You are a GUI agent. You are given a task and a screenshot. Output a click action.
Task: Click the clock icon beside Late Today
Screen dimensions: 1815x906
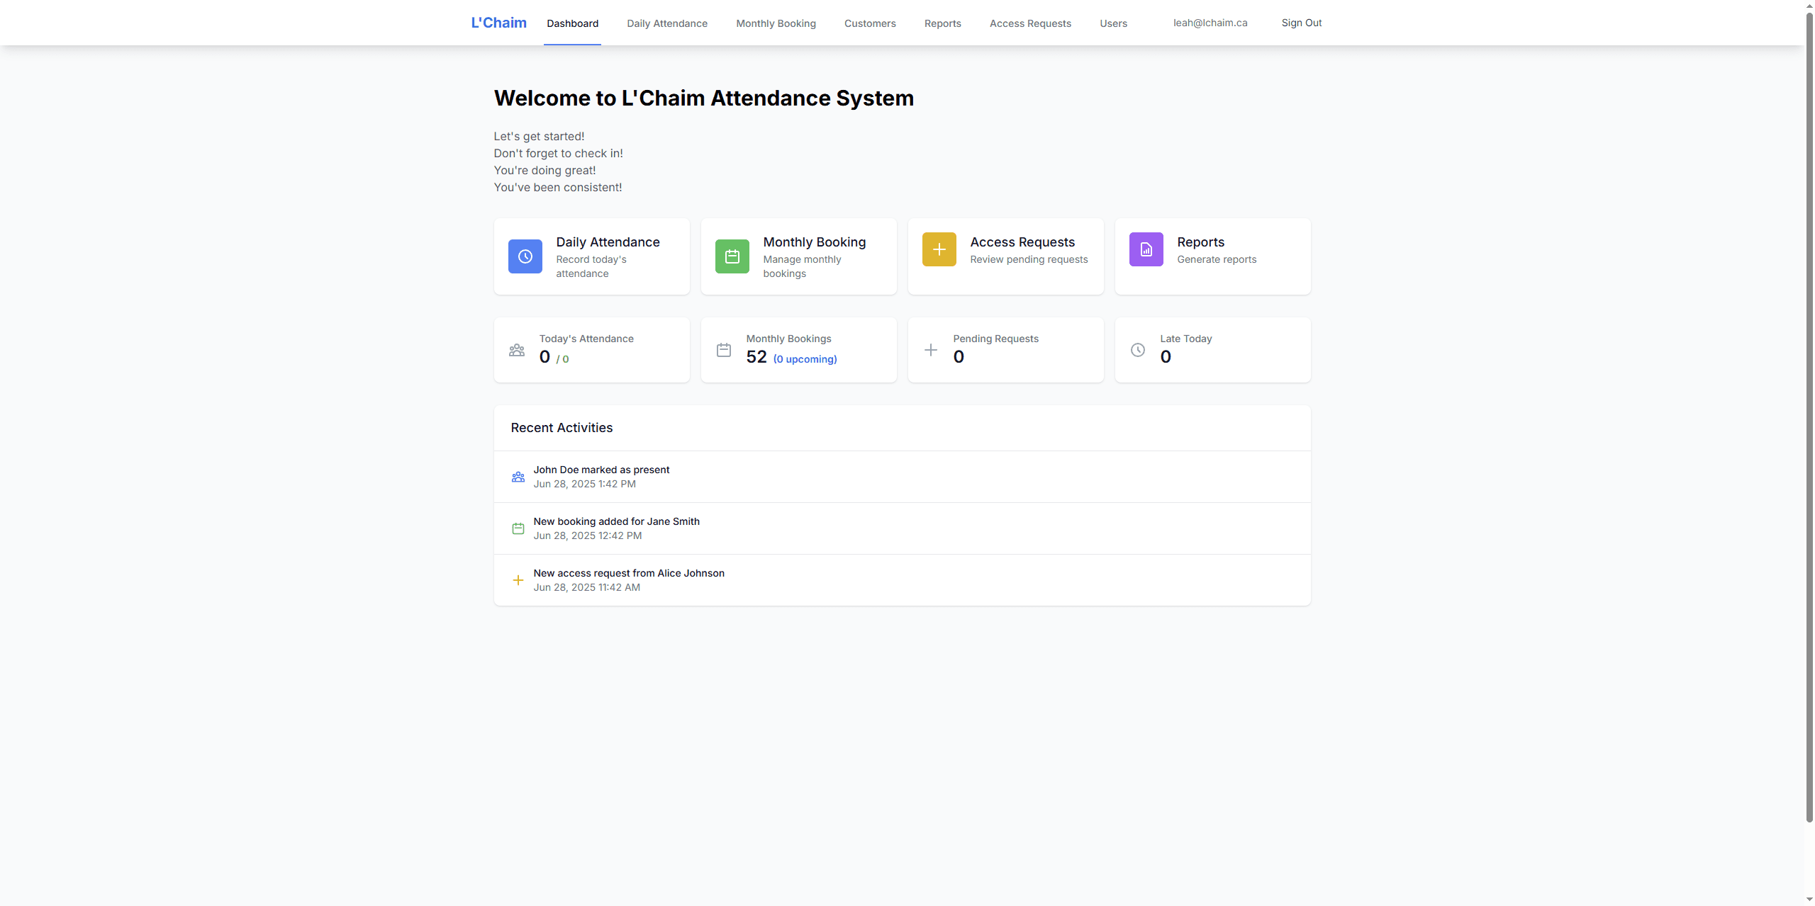tap(1138, 350)
